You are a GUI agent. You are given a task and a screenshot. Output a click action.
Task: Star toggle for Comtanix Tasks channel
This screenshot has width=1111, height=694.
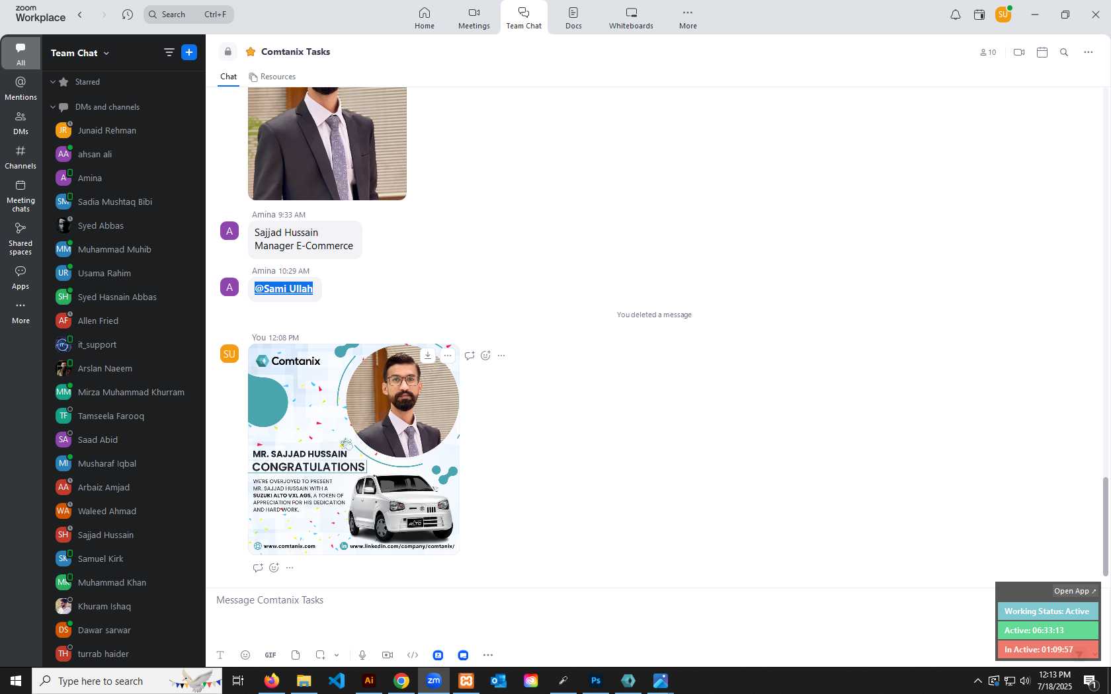[251, 52]
